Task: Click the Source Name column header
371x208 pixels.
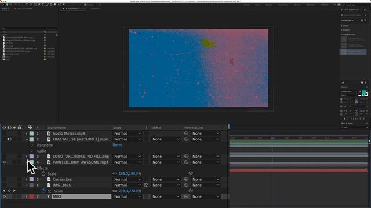Action: click(x=56, y=128)
